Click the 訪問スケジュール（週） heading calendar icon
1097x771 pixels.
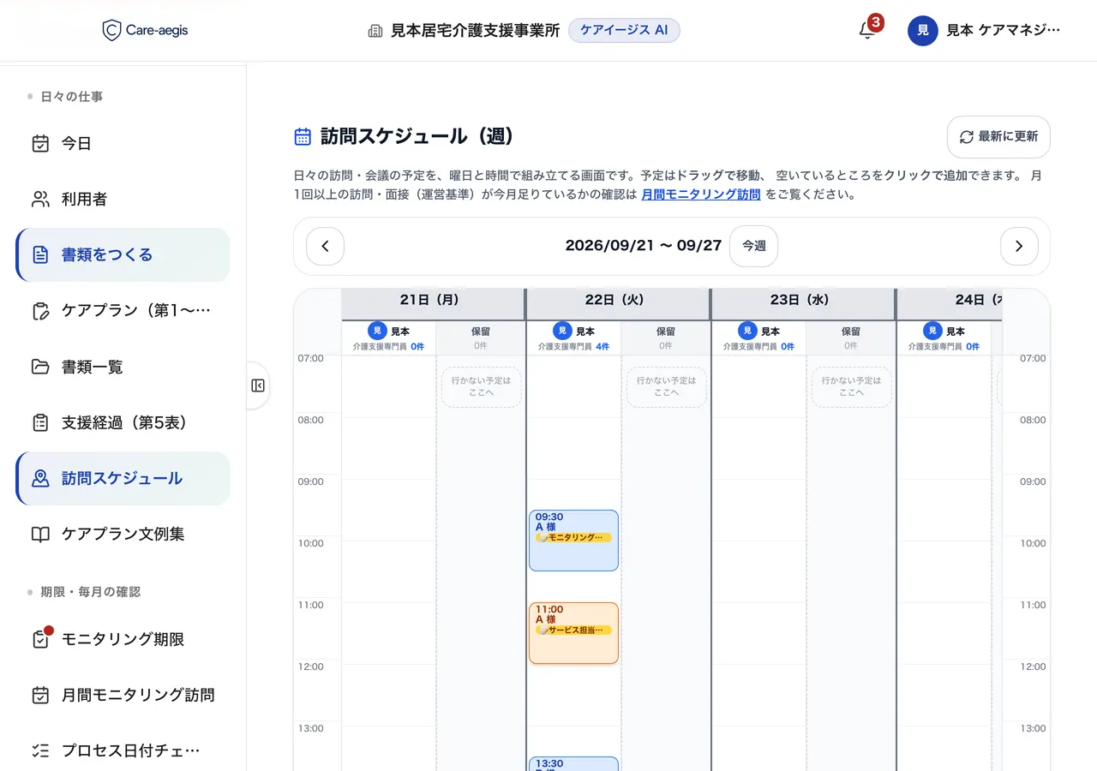(303, 136)
